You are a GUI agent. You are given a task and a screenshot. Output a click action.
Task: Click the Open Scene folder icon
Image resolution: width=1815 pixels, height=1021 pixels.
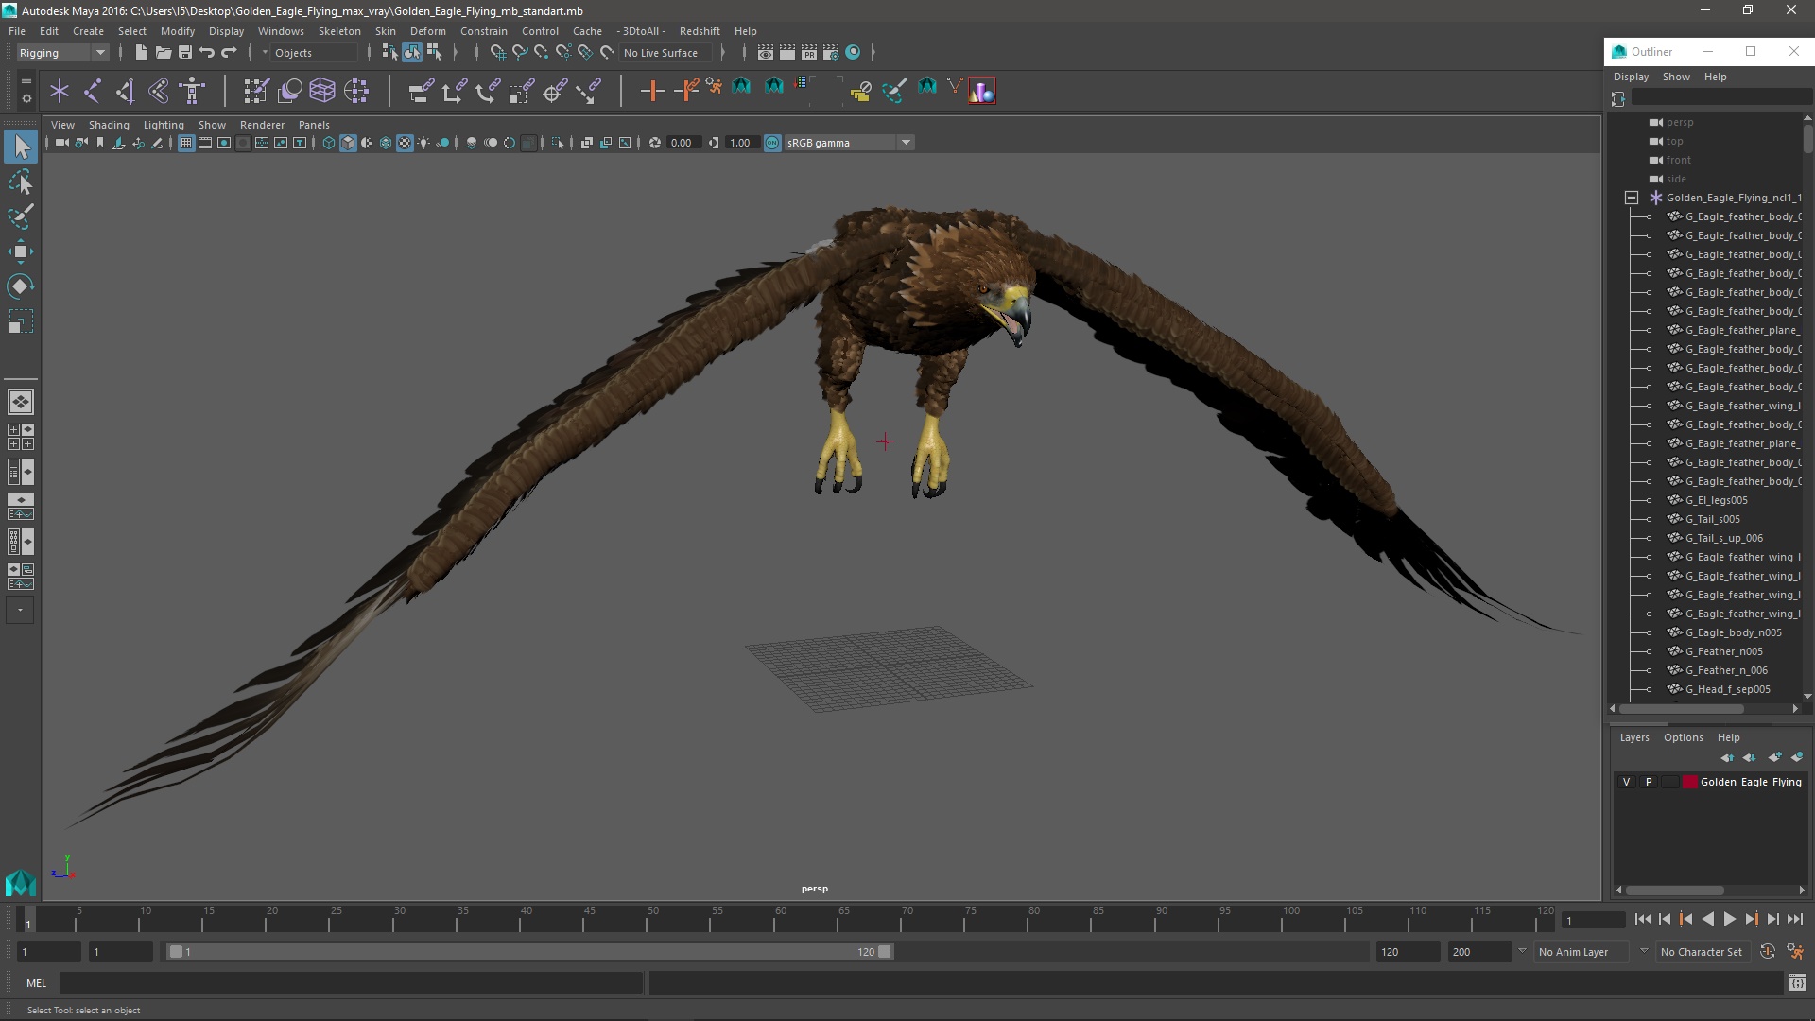(x=163, y=53)
